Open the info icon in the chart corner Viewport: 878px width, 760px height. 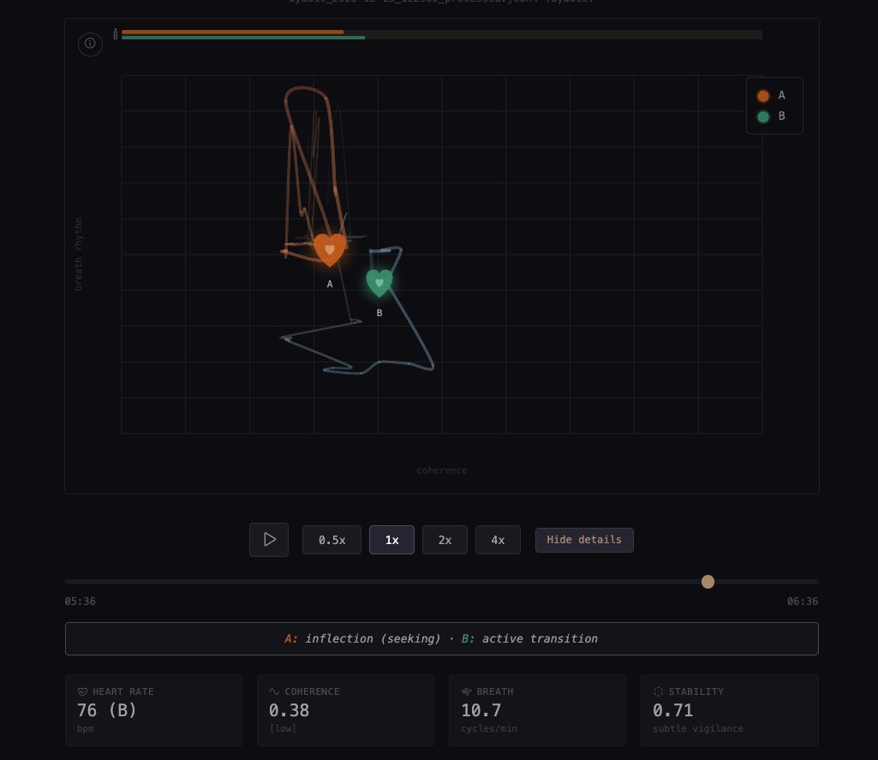[x=90, y=43]
